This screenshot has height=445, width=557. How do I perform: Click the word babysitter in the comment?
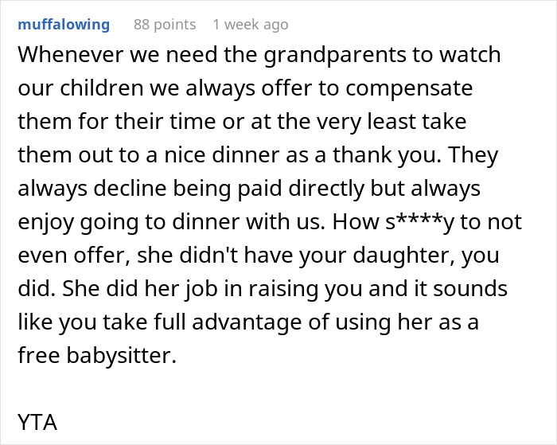tap(122, 355)
